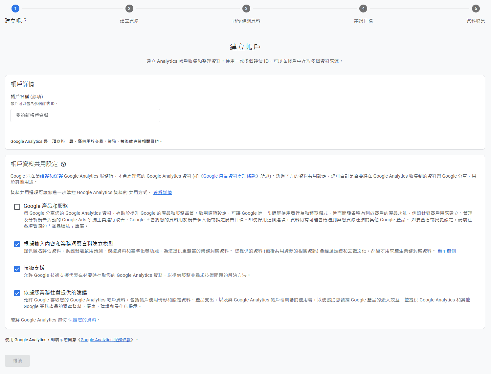Click the step 4 業務目標 circle
Viewport: 491px width, 374px height.
[x=363, y=9]
